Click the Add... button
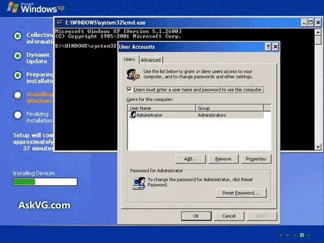The image size is (324, 243). coord(190,159)
